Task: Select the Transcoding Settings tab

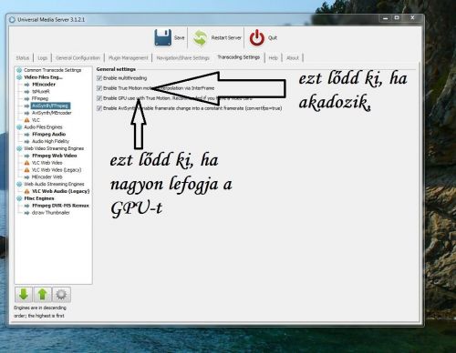Action: click(x=239, y=57)
